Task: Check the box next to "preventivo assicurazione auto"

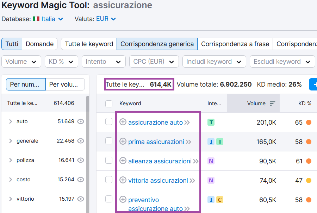Action: click(108, 199)
